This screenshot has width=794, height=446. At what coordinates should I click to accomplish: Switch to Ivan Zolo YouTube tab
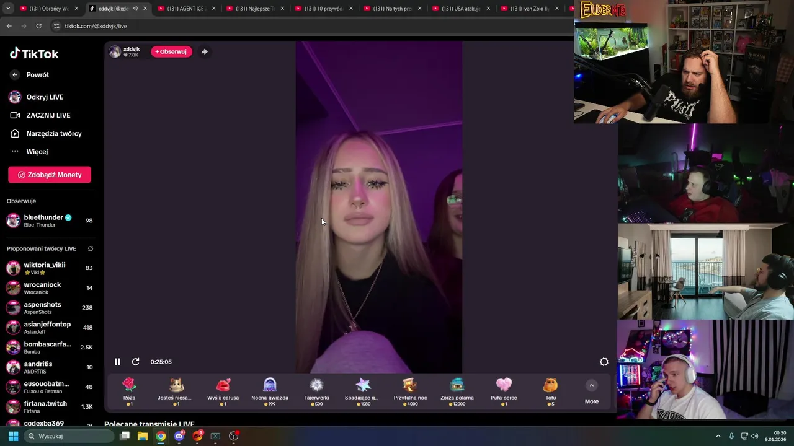tap(530, 9)
